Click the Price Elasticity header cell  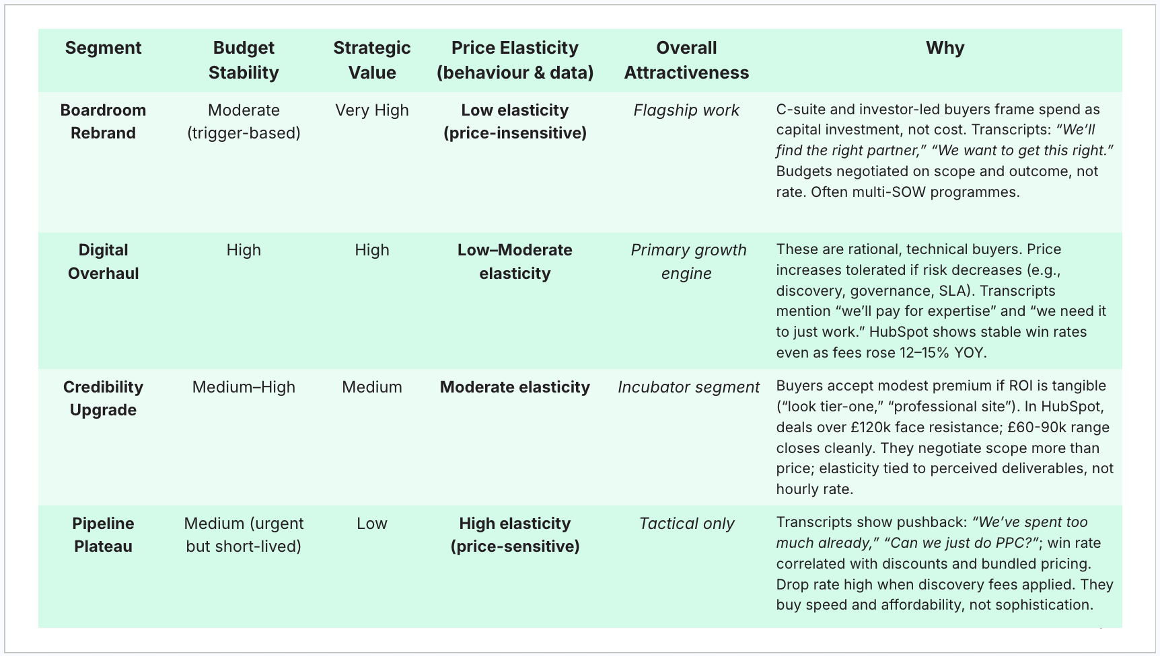coord(515,60)
